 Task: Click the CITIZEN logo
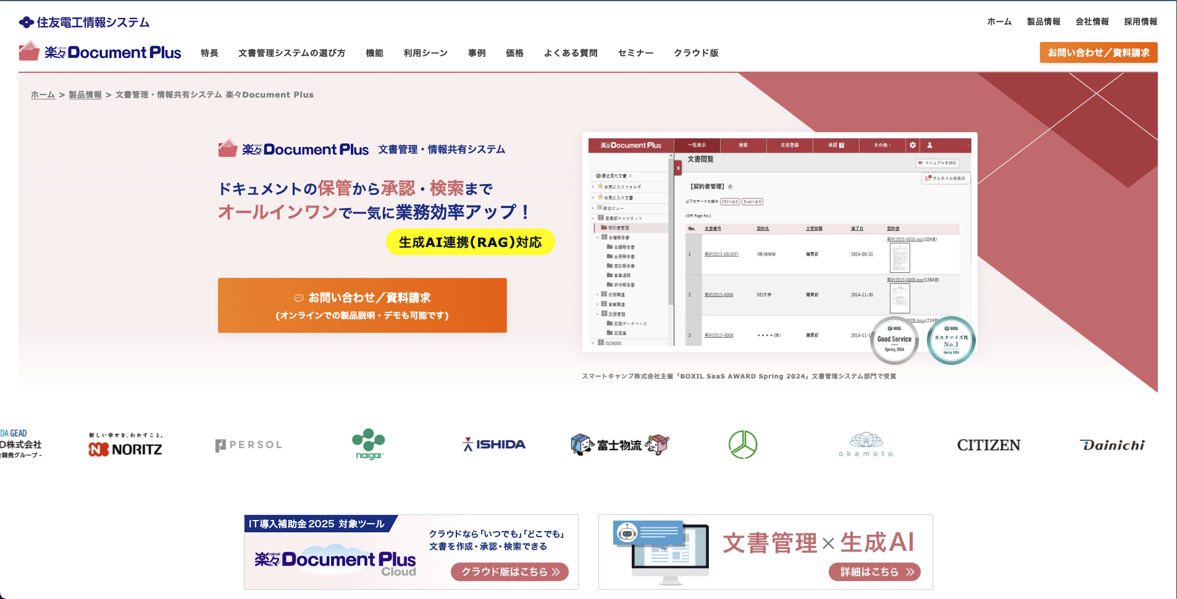(x=988, y=445)
